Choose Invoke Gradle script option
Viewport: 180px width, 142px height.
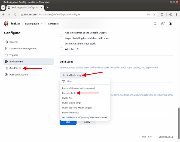point(71,103)
